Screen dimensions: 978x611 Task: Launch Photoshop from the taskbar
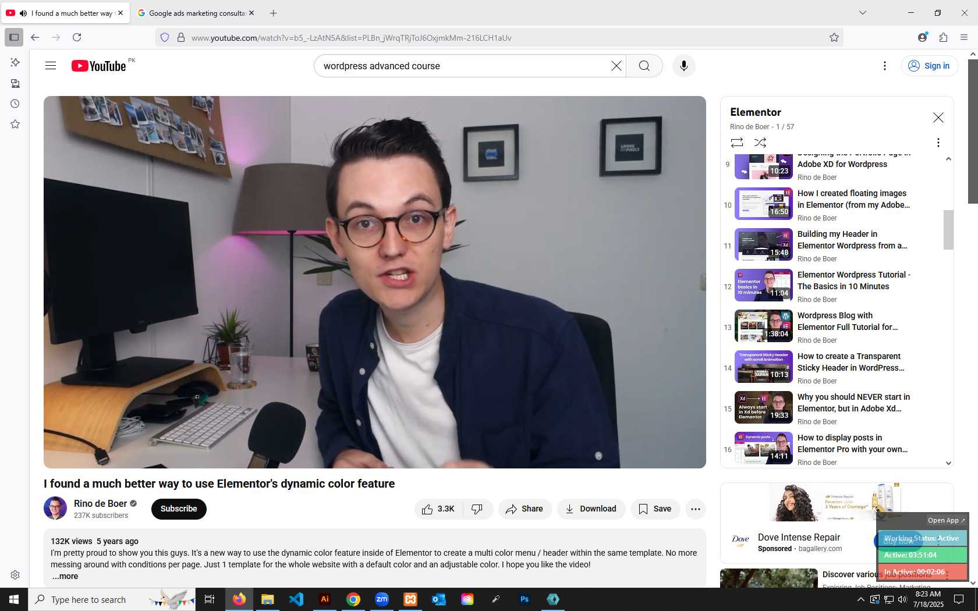point(525,599)
